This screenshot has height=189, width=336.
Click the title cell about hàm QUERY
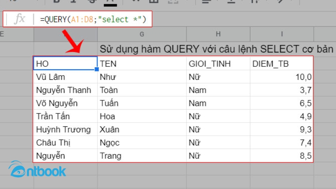tap(216, 49)
